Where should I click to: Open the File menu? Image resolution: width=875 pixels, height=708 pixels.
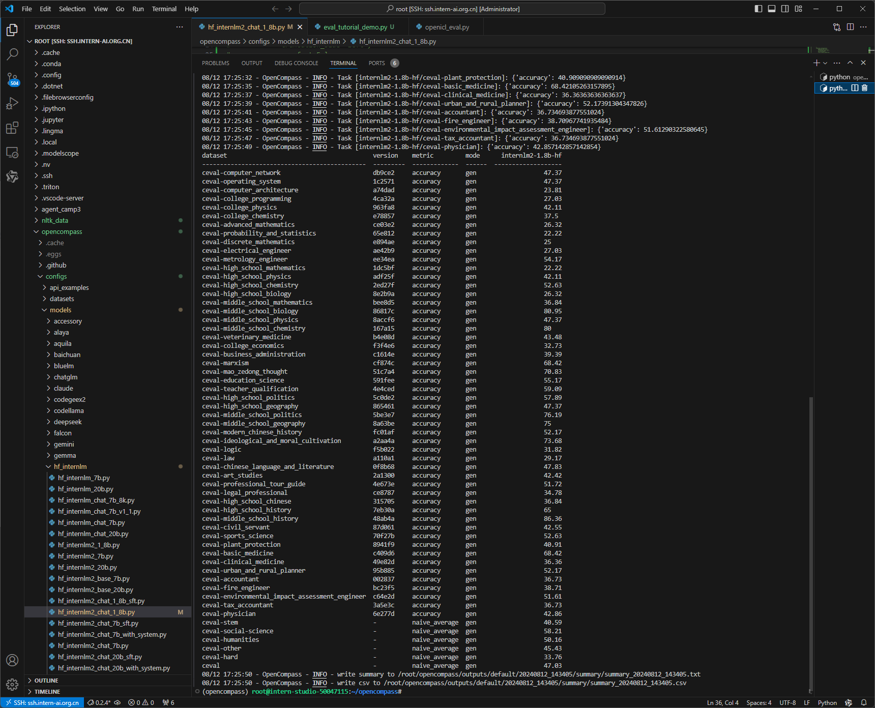[x=27, y=9]
